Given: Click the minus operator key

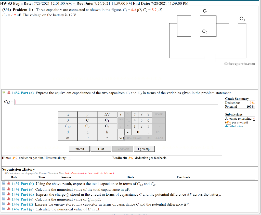Looking at the screenshot, I should (128, 132).
